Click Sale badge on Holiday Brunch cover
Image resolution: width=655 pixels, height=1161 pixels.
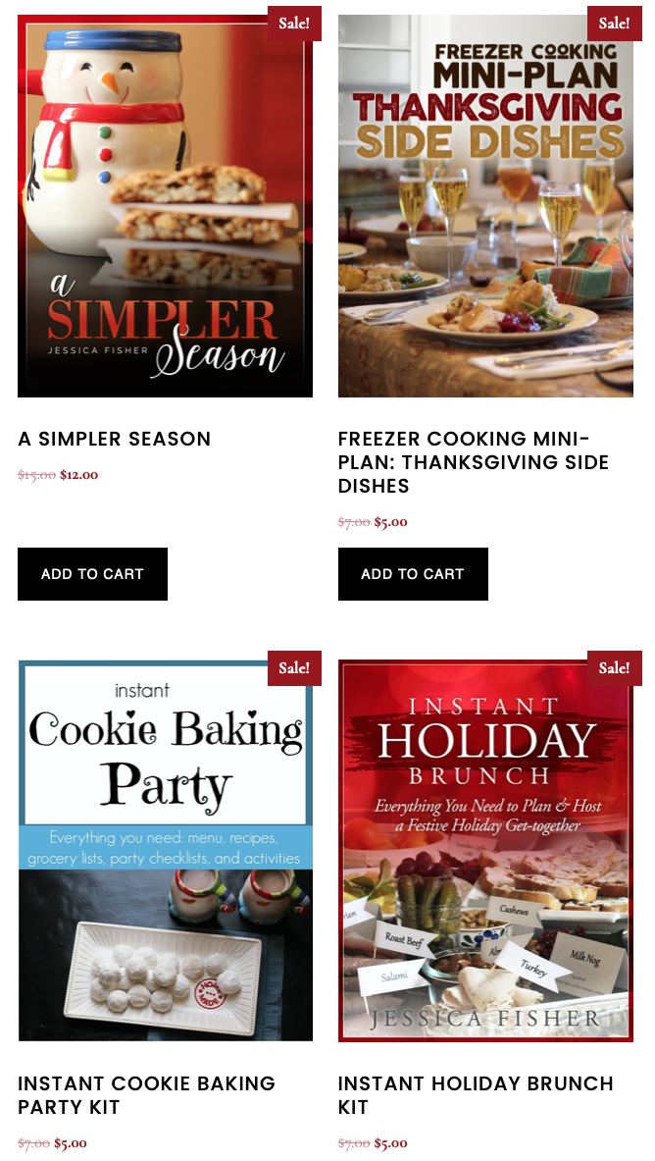pos(614,668)
